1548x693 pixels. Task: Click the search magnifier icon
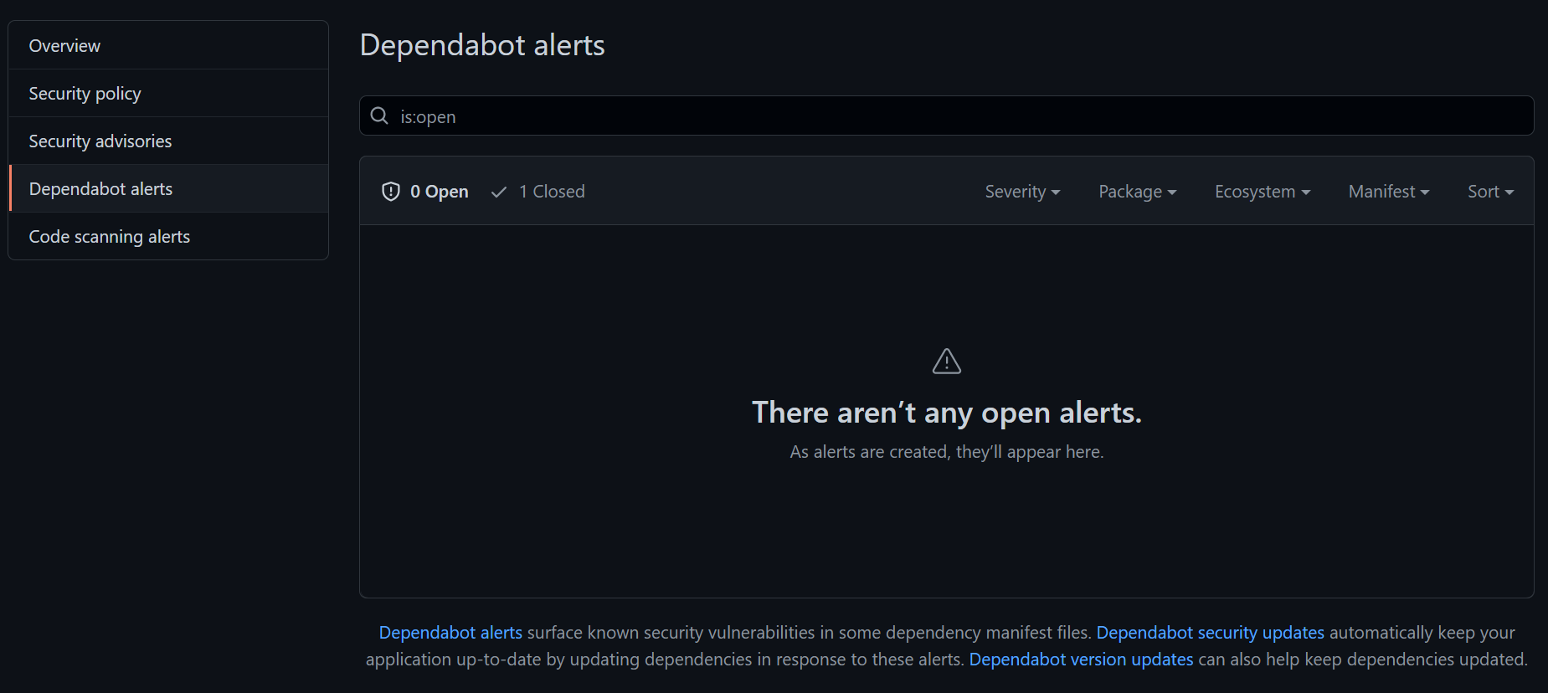click(x=379, y=116)
